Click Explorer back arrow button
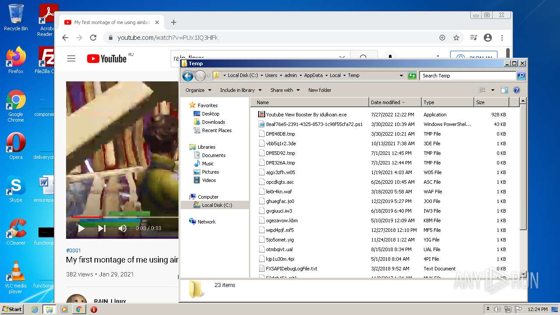 [188, 76]
